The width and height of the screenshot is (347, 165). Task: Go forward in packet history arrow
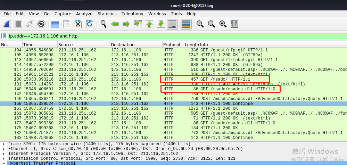click(x=126, y=24)
